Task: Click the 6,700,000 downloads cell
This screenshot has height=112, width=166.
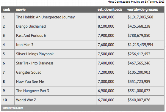Action: 111,100
